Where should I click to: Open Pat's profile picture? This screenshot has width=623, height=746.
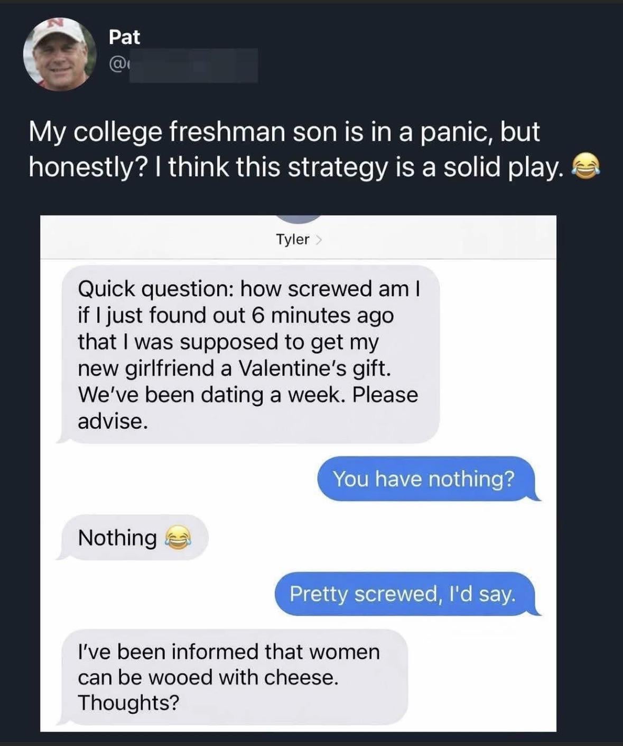[x=60, y=54]
